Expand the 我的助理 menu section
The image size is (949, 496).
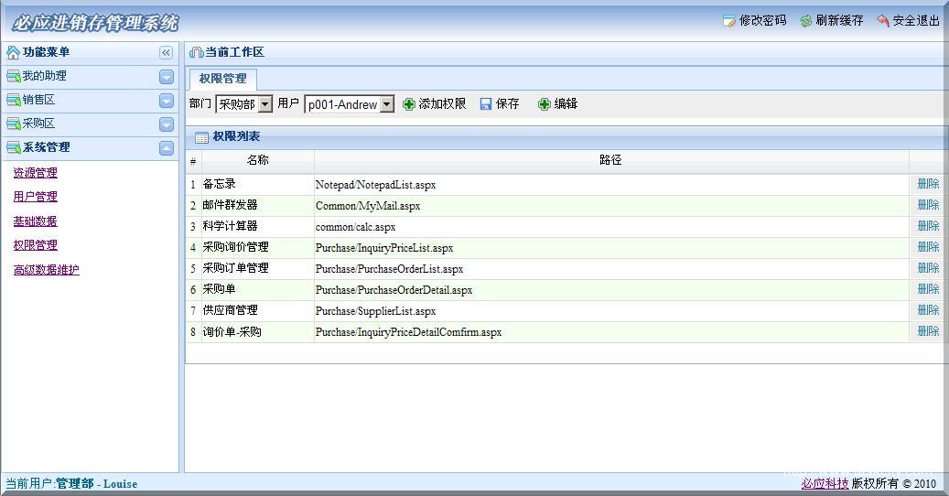tap(166, 77)
